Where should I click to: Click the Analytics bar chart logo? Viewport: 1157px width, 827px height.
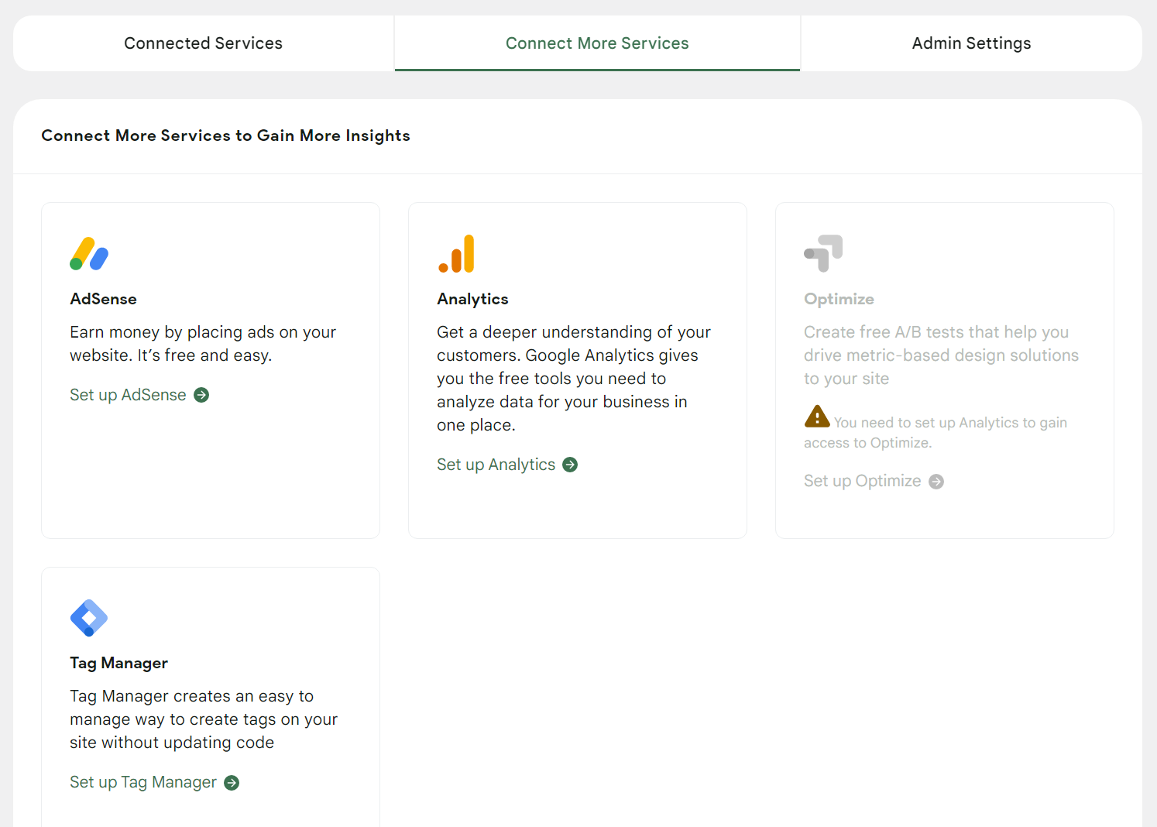coord(456,254)
